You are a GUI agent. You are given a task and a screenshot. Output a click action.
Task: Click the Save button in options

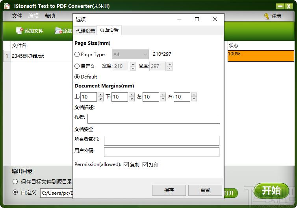[169, 190]
